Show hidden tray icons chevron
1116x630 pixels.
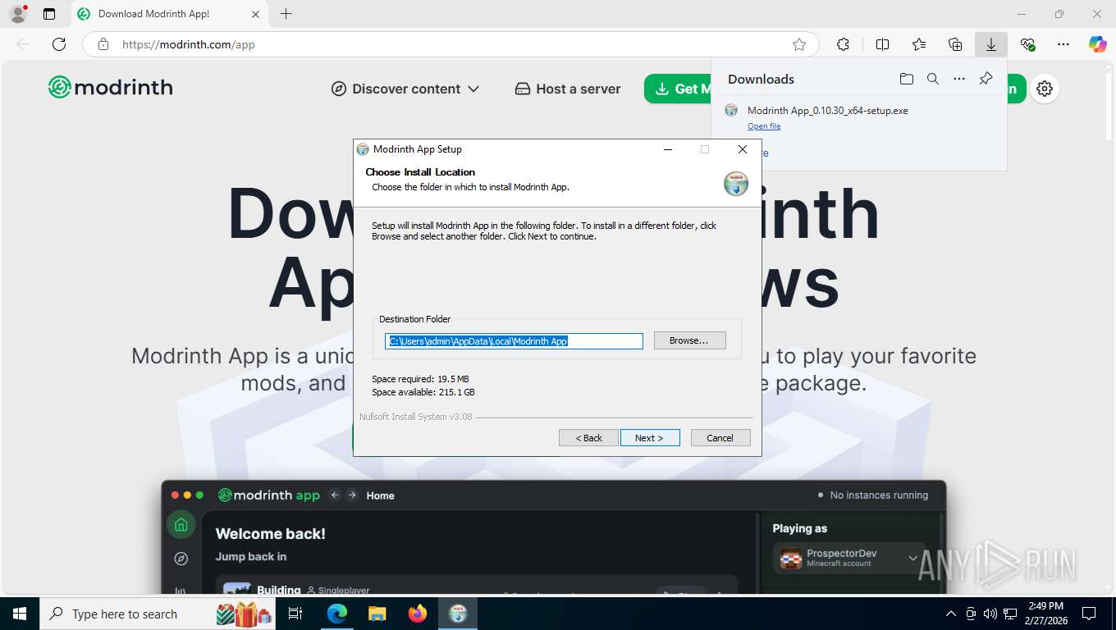click(951, 614)
